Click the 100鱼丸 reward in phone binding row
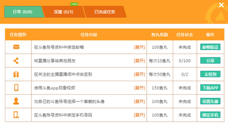This screenshot has width=228, height=140. click(160, 115)
